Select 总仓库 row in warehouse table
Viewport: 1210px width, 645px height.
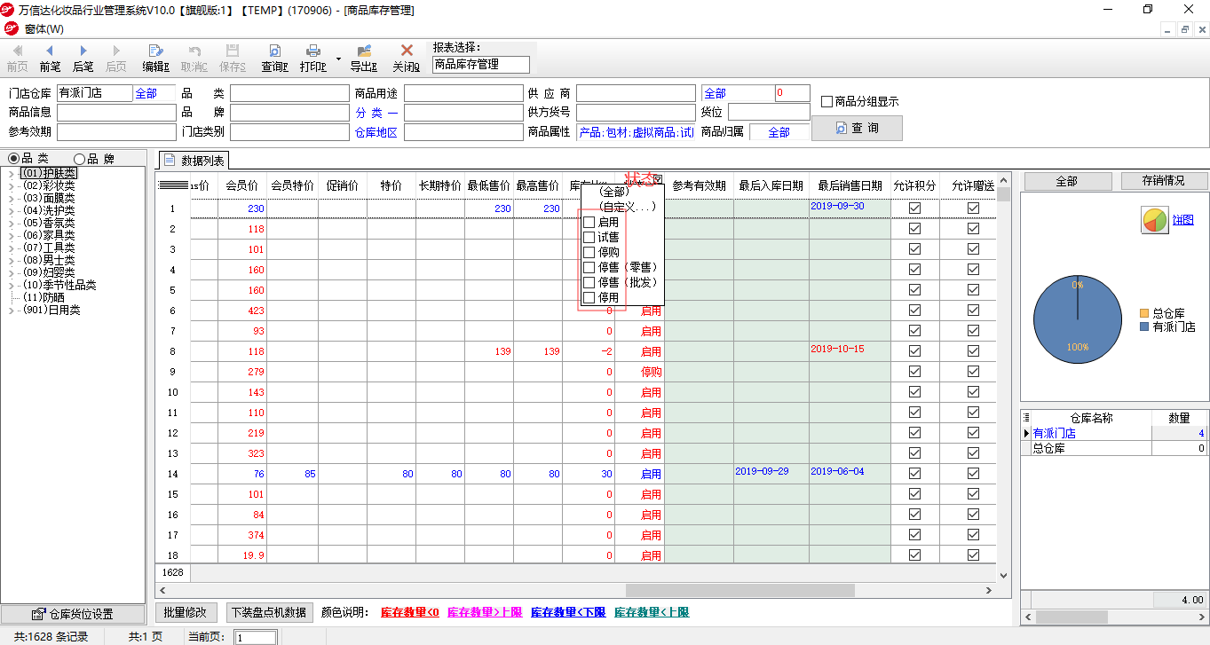(1114, 448)
